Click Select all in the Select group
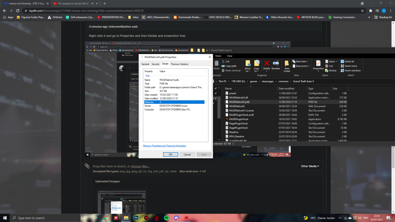395x222 pixels. (347, 61)
